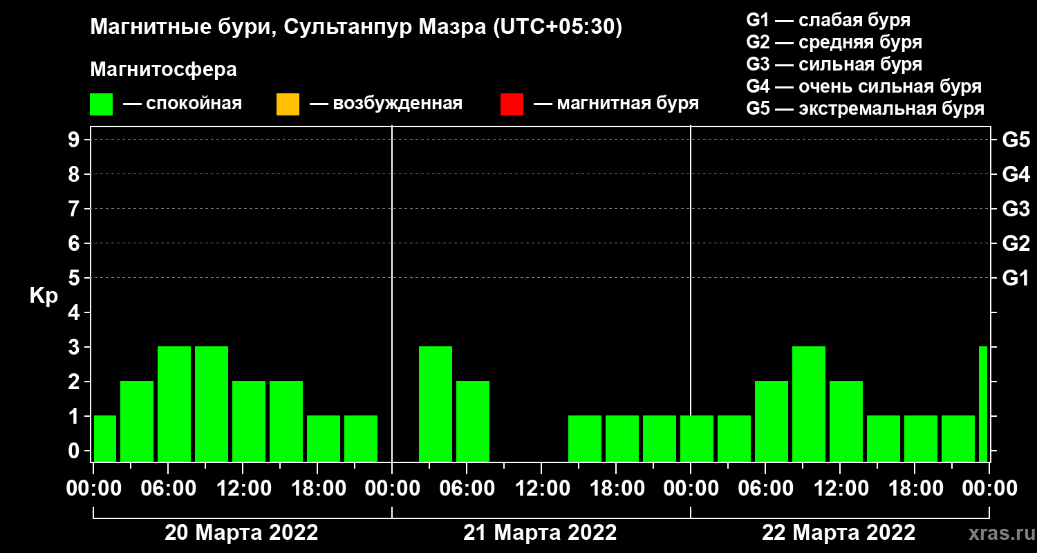
Task: Click the Kp 2 bar before 06:00 on 20 March
Action: click(x=137, y=421)
